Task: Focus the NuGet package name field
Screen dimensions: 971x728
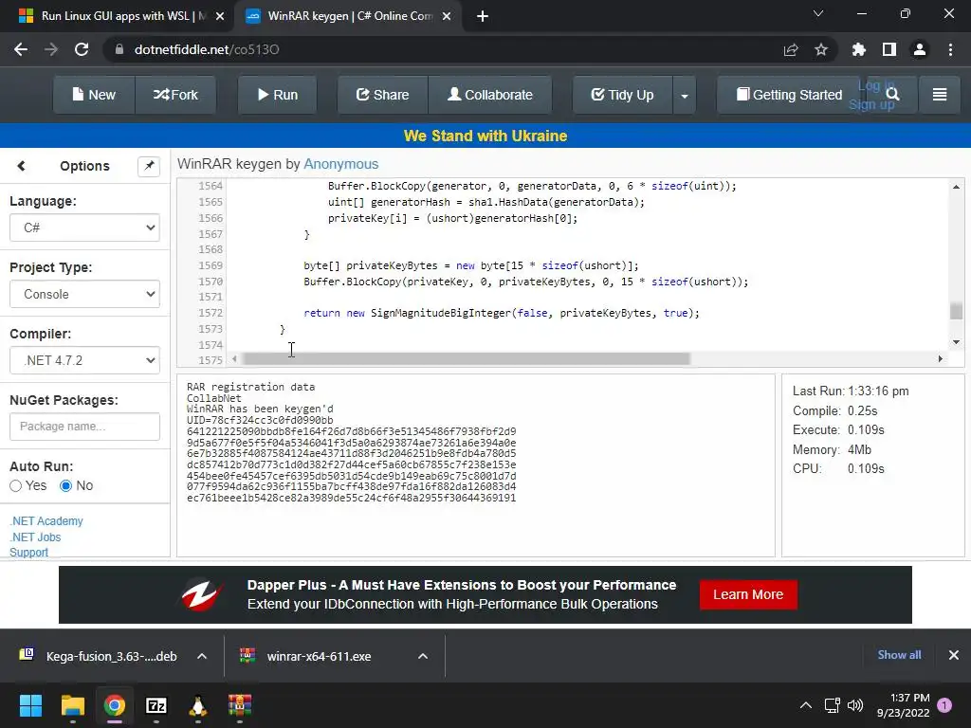Action: point(84,427)
